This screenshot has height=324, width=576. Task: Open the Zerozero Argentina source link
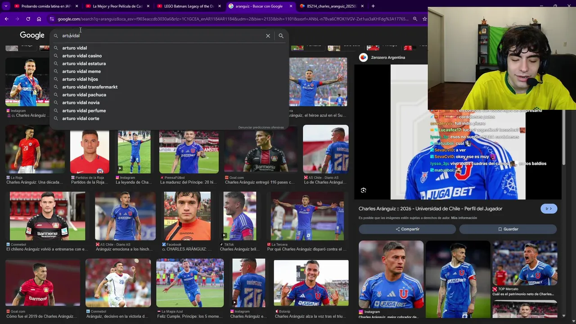point(388,58)
